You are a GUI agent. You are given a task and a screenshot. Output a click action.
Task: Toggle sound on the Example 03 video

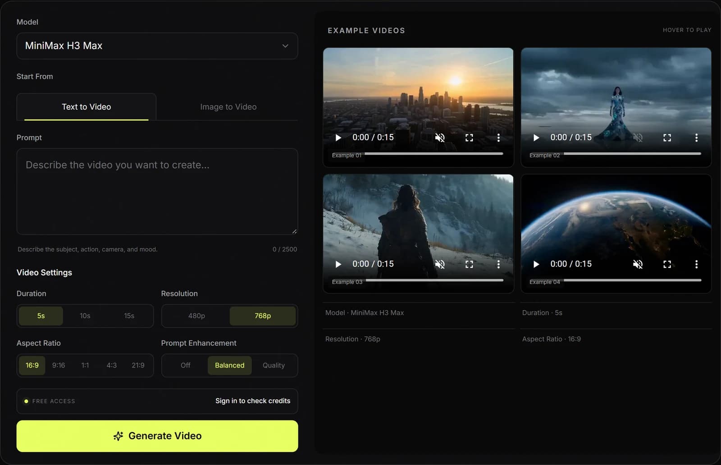coord(440,264)
